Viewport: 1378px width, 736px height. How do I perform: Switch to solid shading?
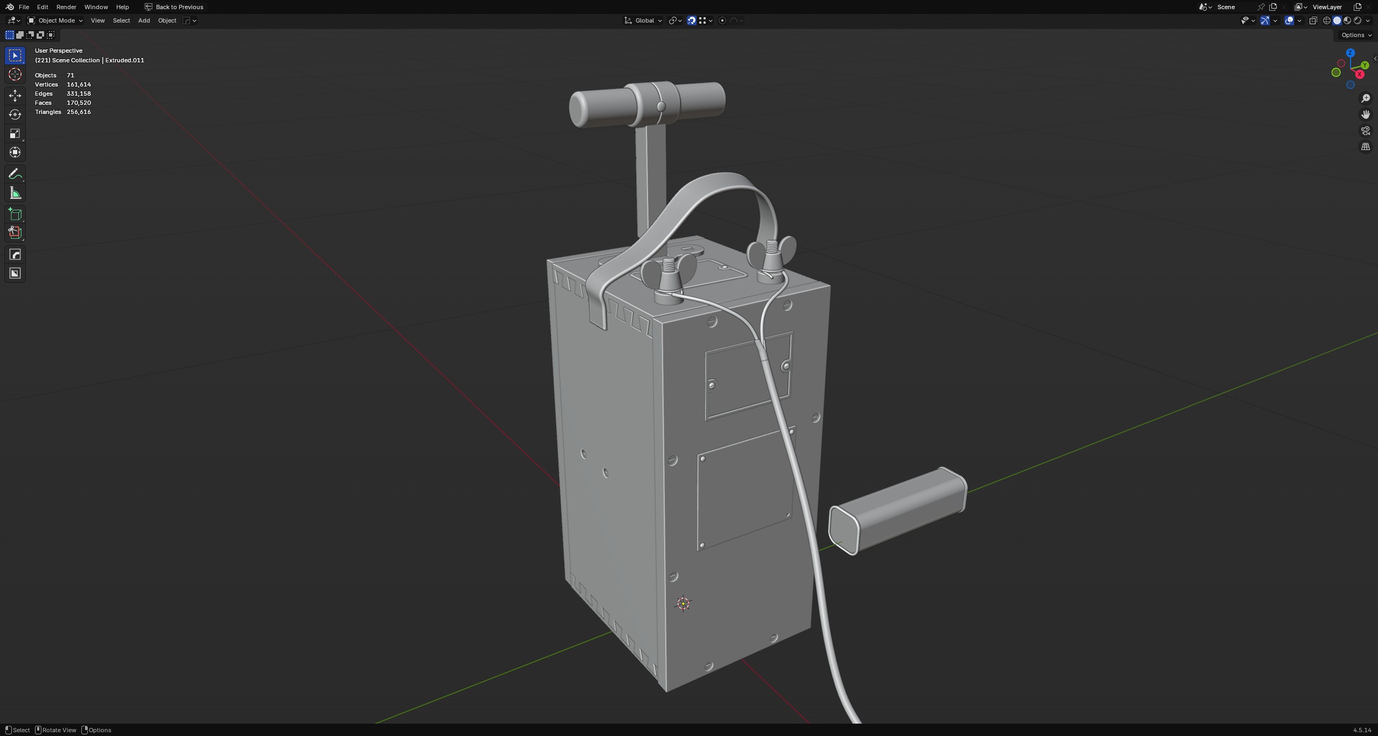tap(1337, 20)
